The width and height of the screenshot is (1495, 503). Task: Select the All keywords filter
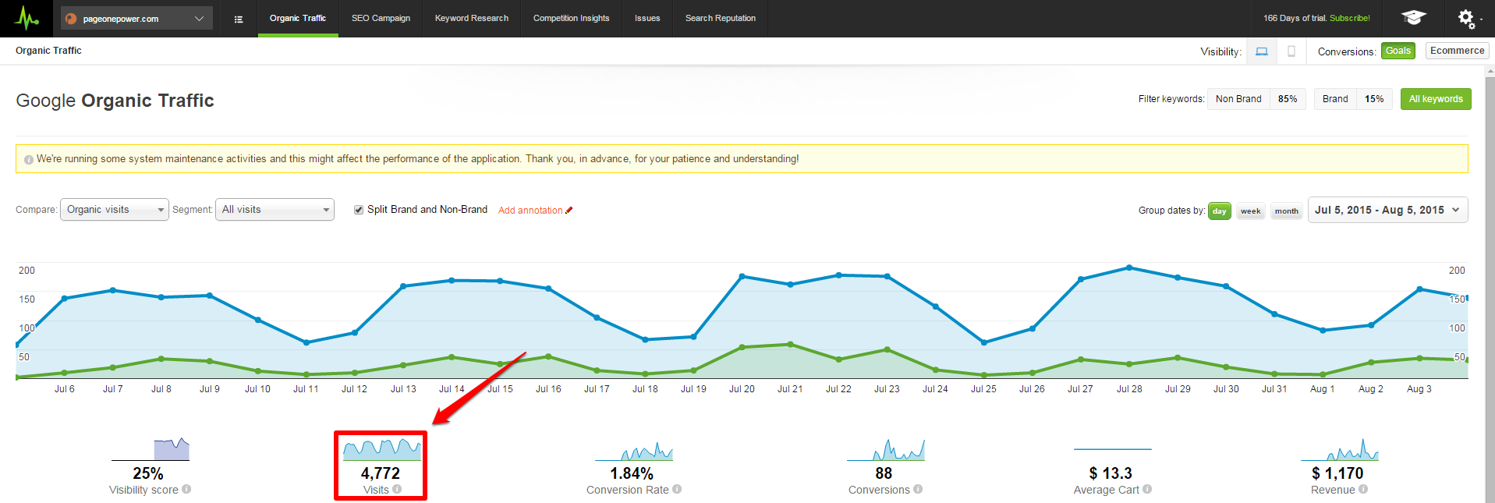coord(1436,99)
